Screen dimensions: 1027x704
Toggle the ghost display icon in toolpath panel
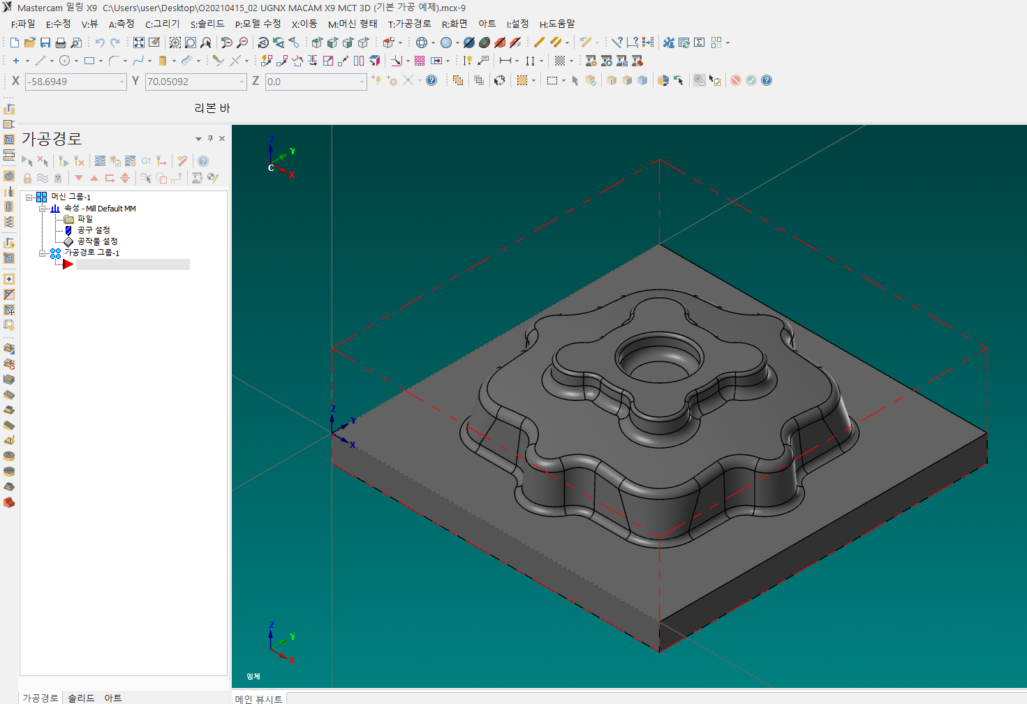tap(58, 179)
